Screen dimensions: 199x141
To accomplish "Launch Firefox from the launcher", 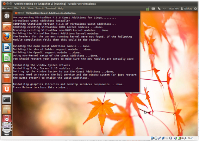I will click(x=7, y=37).
